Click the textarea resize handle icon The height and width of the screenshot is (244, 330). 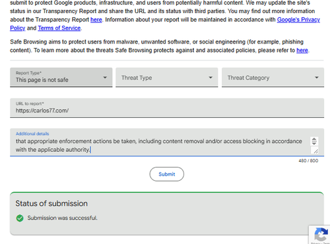(315, 151)
